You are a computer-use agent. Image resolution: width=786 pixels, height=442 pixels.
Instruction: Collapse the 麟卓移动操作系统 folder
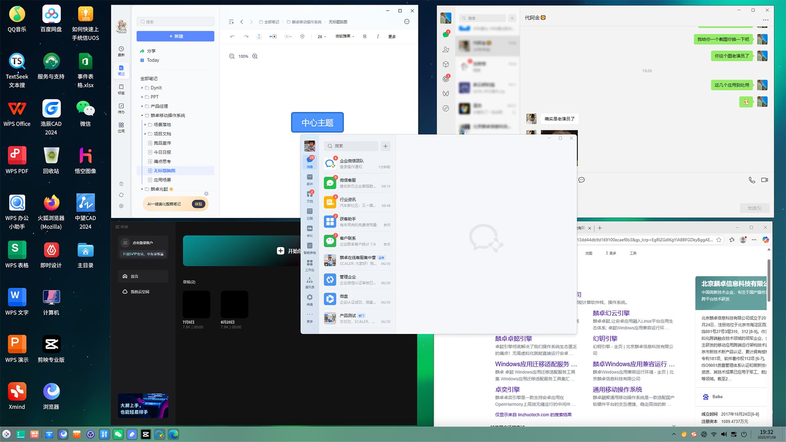point(142,115)
